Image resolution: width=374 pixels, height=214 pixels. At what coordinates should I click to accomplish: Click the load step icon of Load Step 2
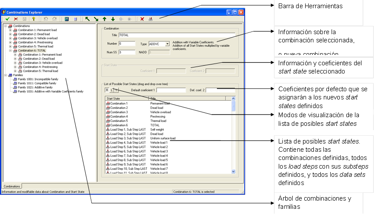click(x=108, y=134)
